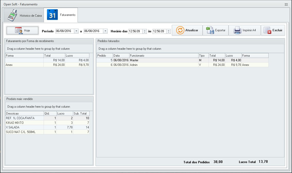Click the Exportar XLS spreadsheet icon
292x173 pixels.
(210, 30)
